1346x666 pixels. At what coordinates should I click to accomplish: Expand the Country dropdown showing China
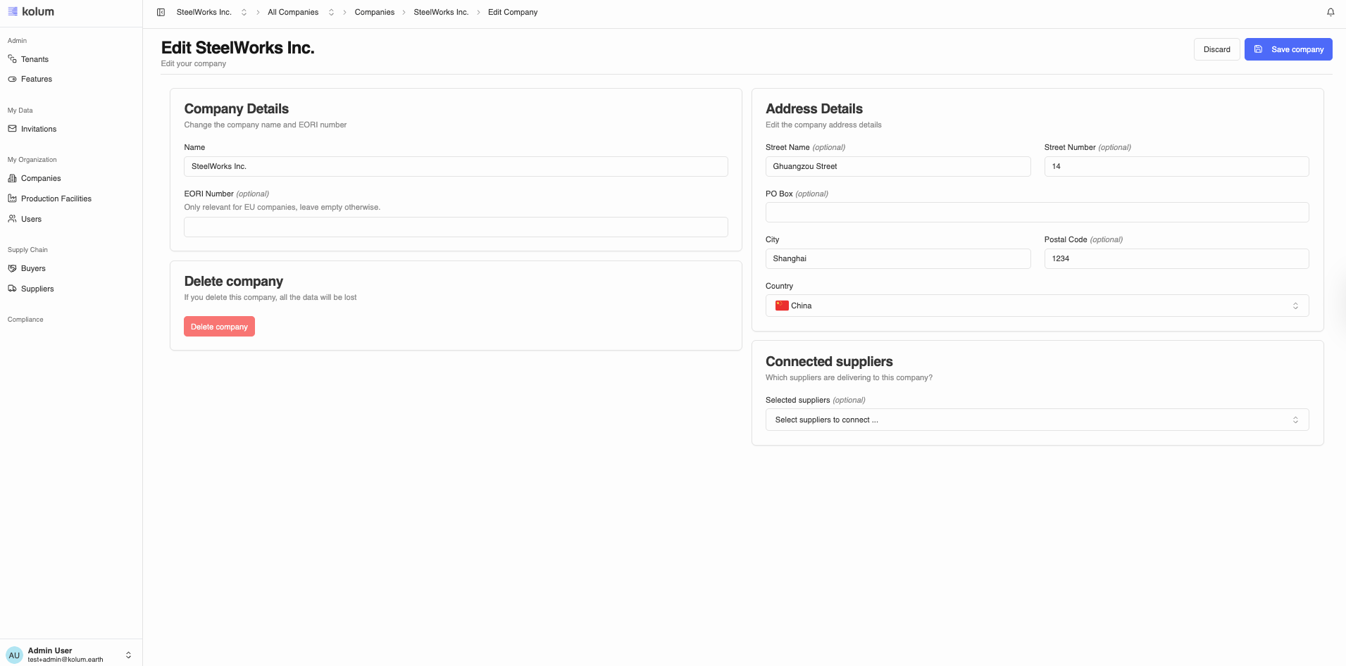click(x=1036, y=306)
